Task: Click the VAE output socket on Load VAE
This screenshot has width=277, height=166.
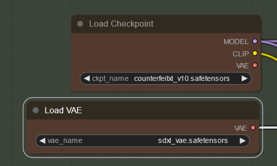Action: click(253, 128)
